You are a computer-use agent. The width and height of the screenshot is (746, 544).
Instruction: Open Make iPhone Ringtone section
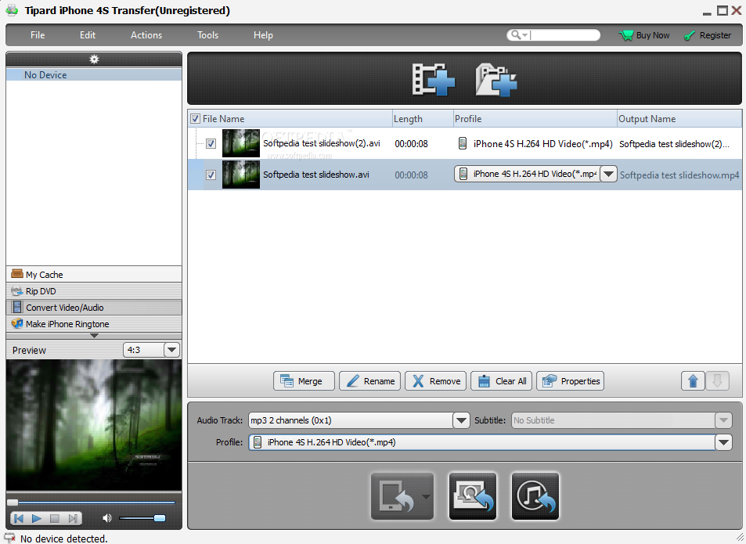pos(94,324)
